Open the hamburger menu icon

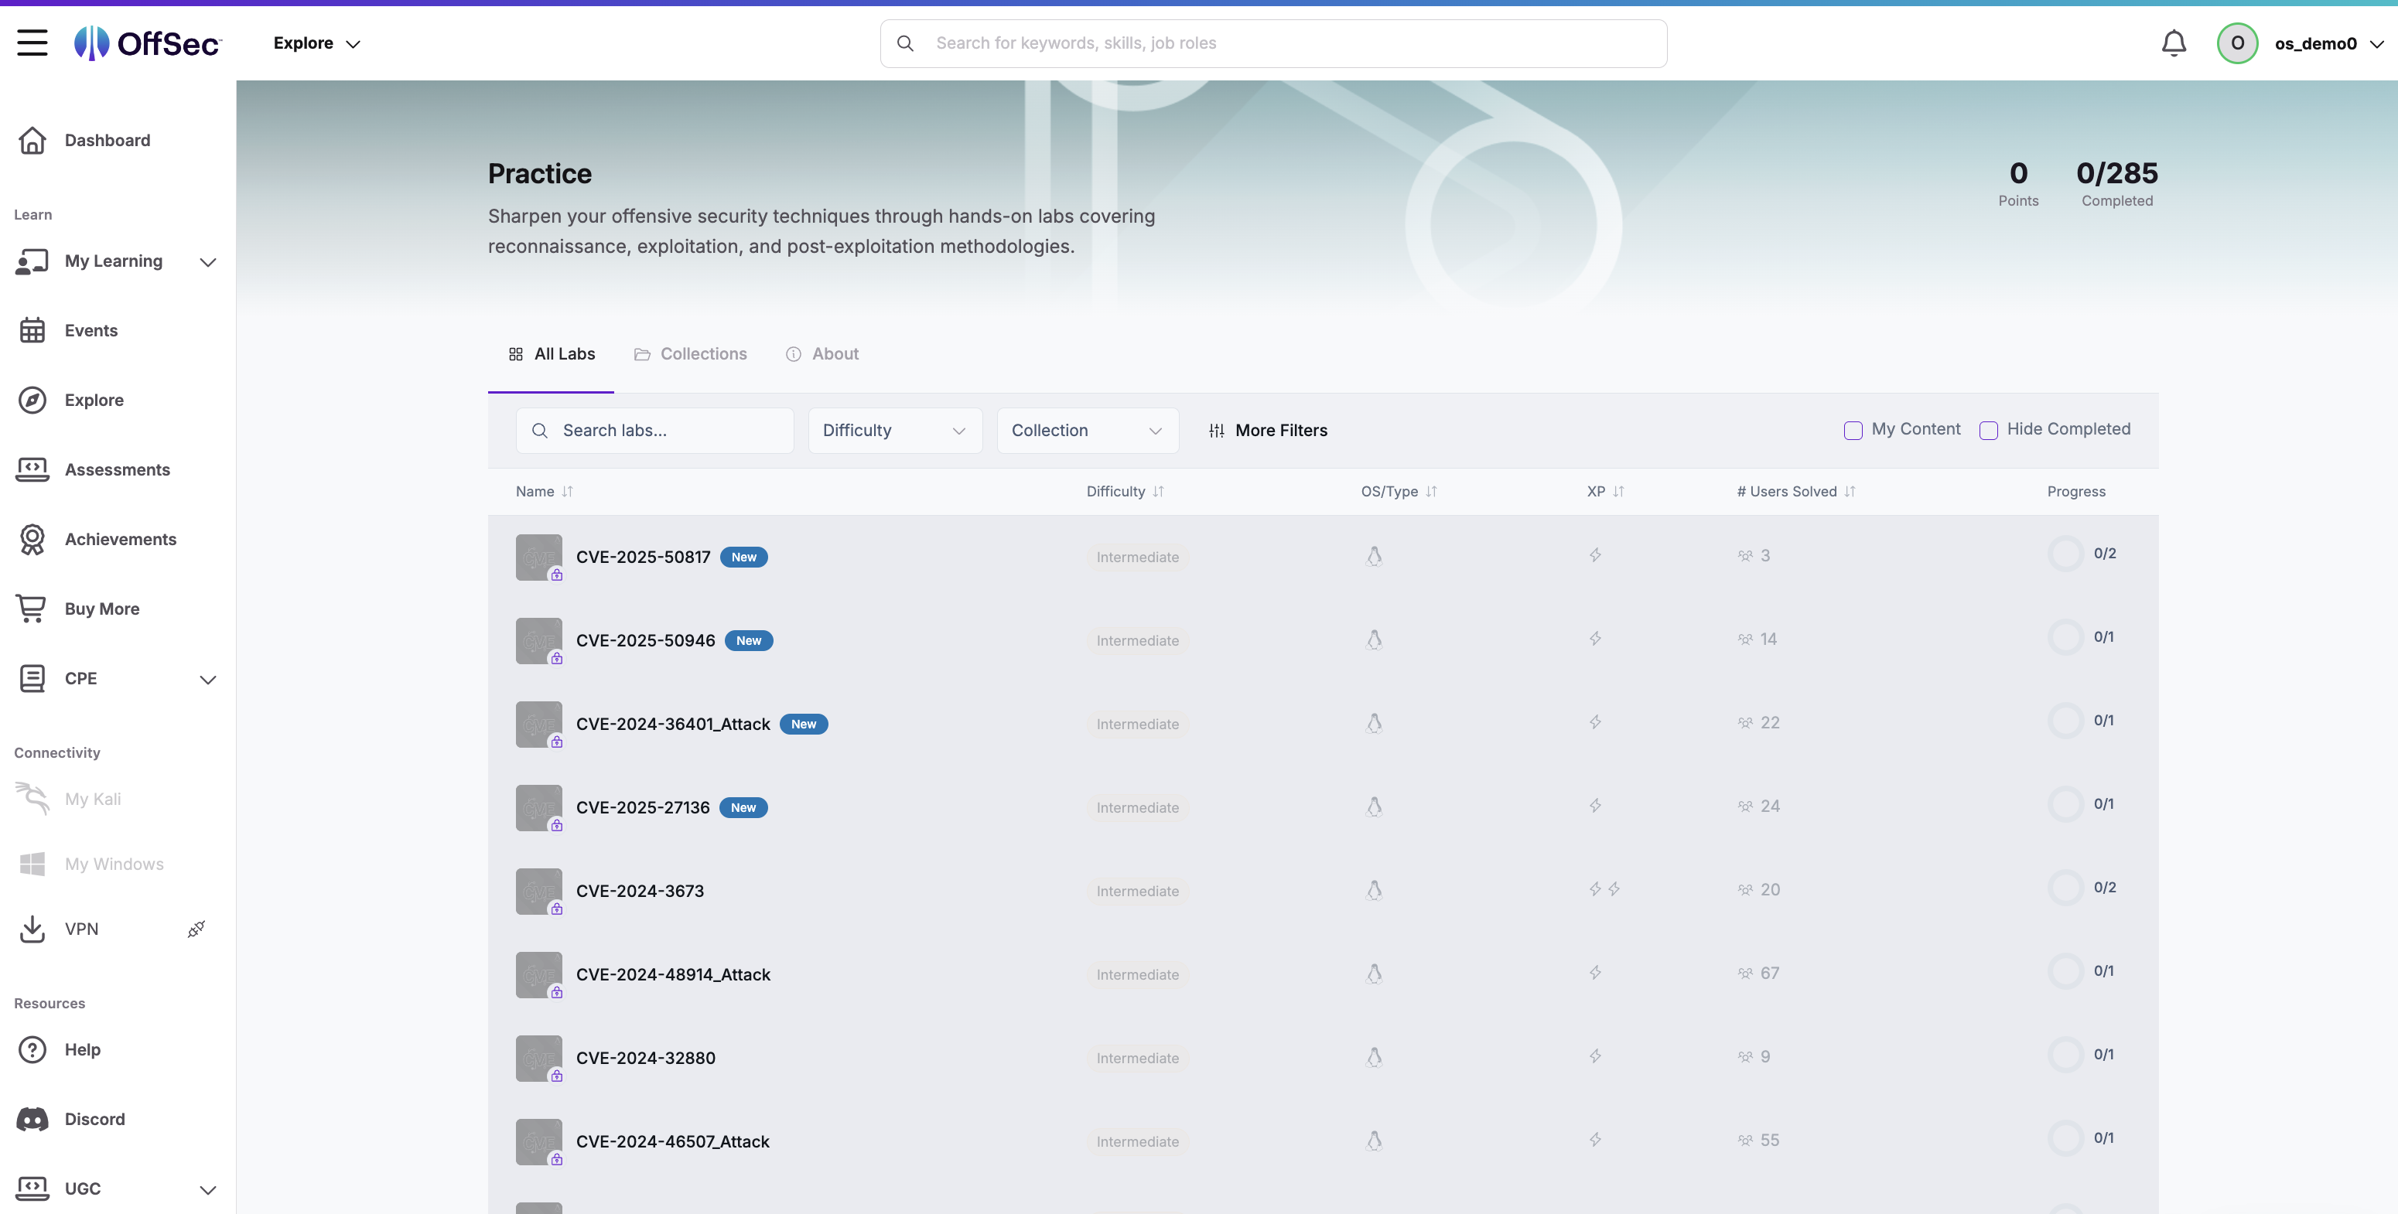tap(32, 43)
